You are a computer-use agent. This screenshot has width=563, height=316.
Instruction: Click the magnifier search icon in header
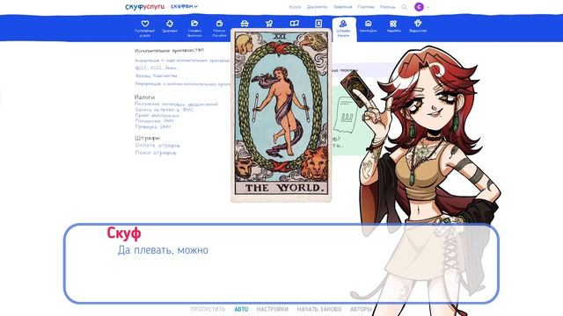(x=404, y=7)
